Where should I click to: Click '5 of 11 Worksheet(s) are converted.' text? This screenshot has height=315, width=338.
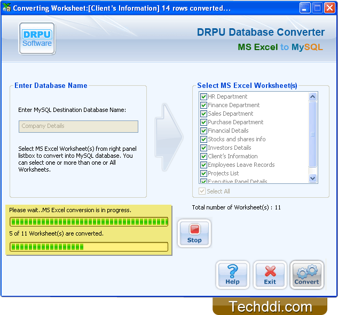[x=56, y=233]
